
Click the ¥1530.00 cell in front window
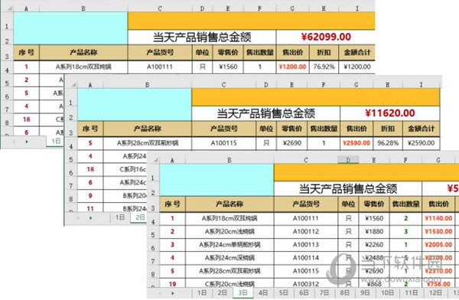438,231
